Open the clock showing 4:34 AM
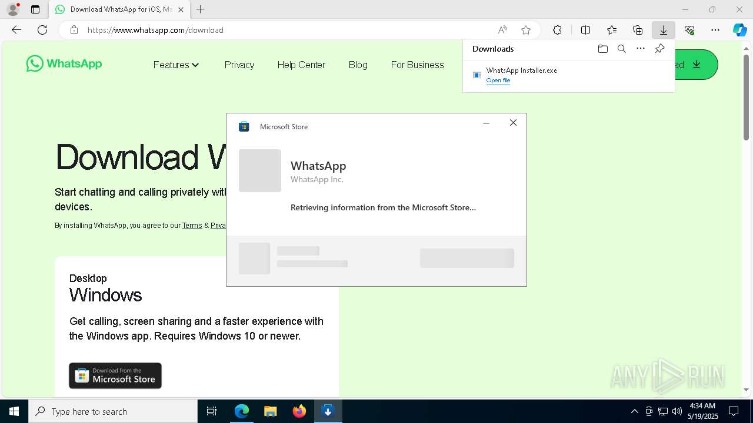 click(702, 411)
